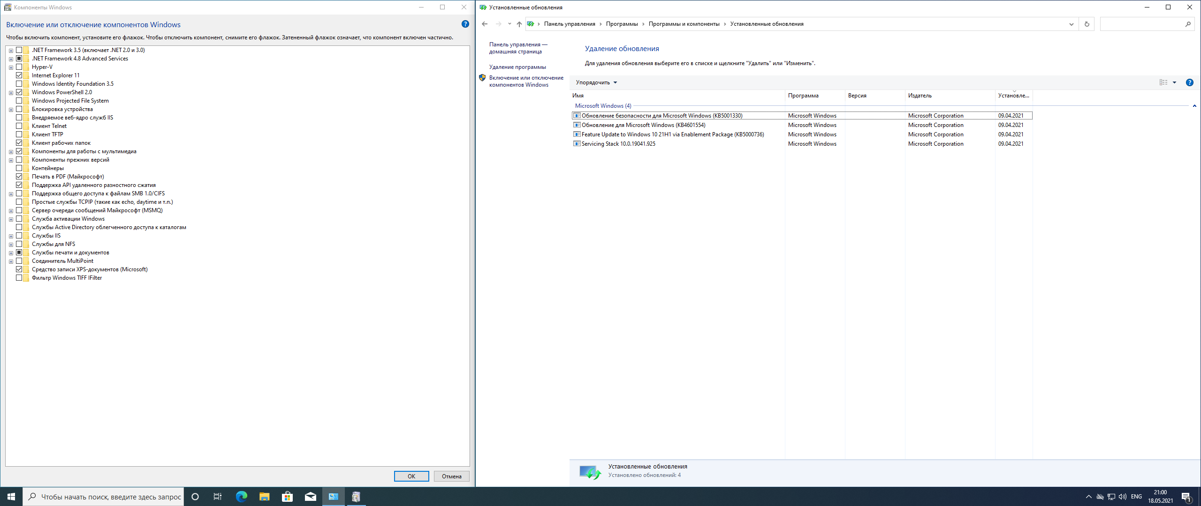Viewport: 1201px width, 506px height.
Task: Click the refresh button in address bar
Action: coord(1087,24)
